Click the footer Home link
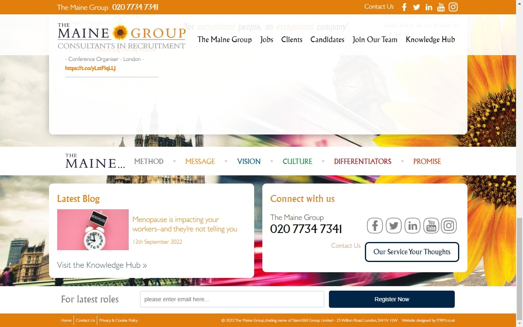Viewport: 523px width, 327px height. (66, 320)
